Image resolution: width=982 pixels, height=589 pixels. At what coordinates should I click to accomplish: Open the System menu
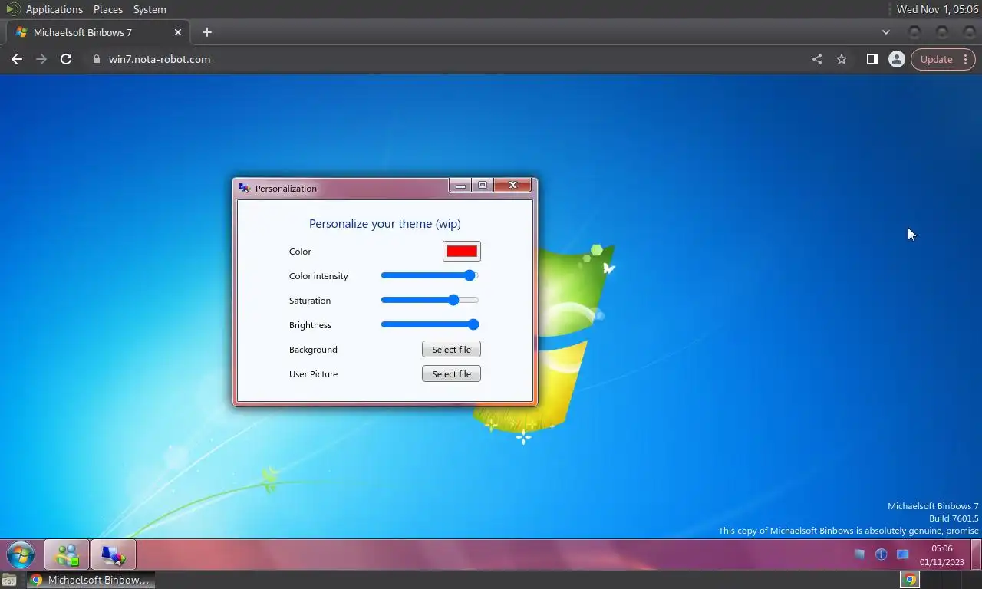click(150, 9)
